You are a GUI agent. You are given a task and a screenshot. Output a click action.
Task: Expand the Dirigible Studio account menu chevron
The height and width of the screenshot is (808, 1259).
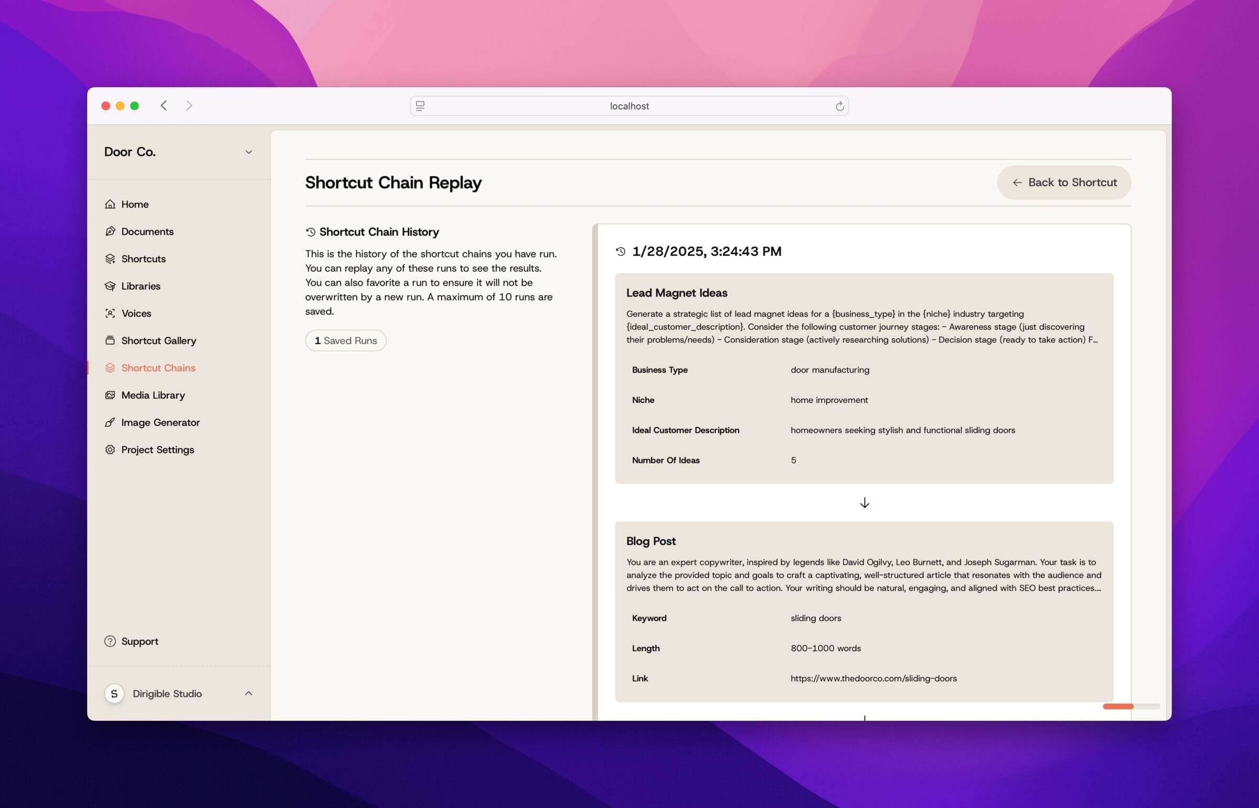249,694
